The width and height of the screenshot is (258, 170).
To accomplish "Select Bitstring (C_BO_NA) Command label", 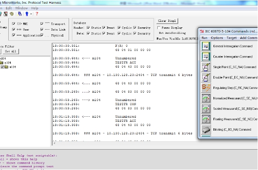I will 232,130.
